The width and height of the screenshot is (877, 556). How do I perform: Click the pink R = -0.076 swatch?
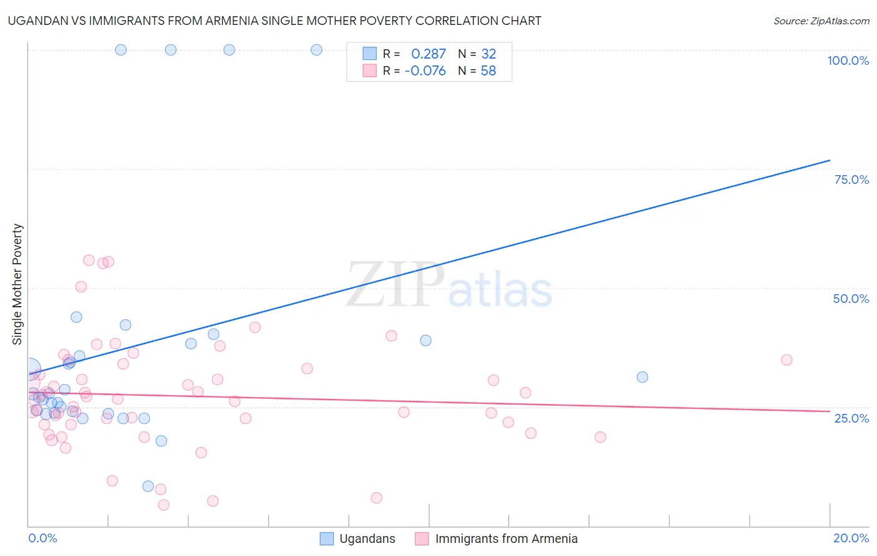pos(370,70)
